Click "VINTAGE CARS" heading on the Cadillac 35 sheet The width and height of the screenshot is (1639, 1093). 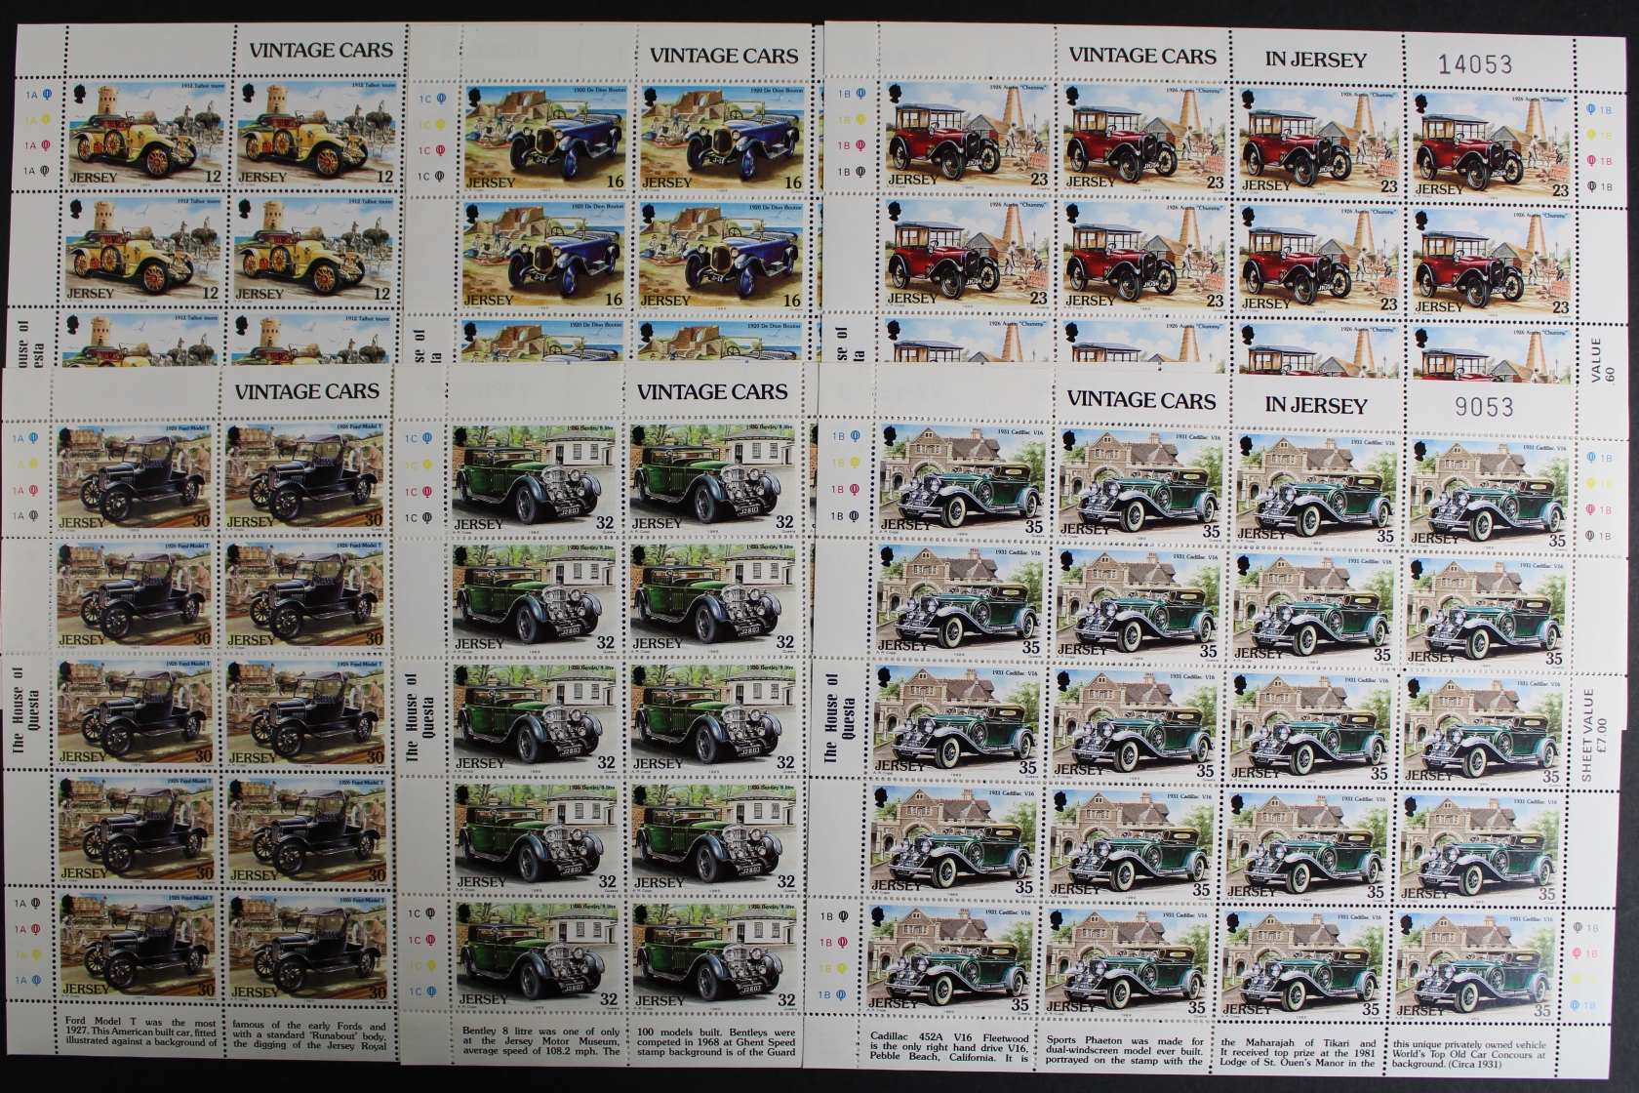pyautogui.click(x=1141, y=400)
